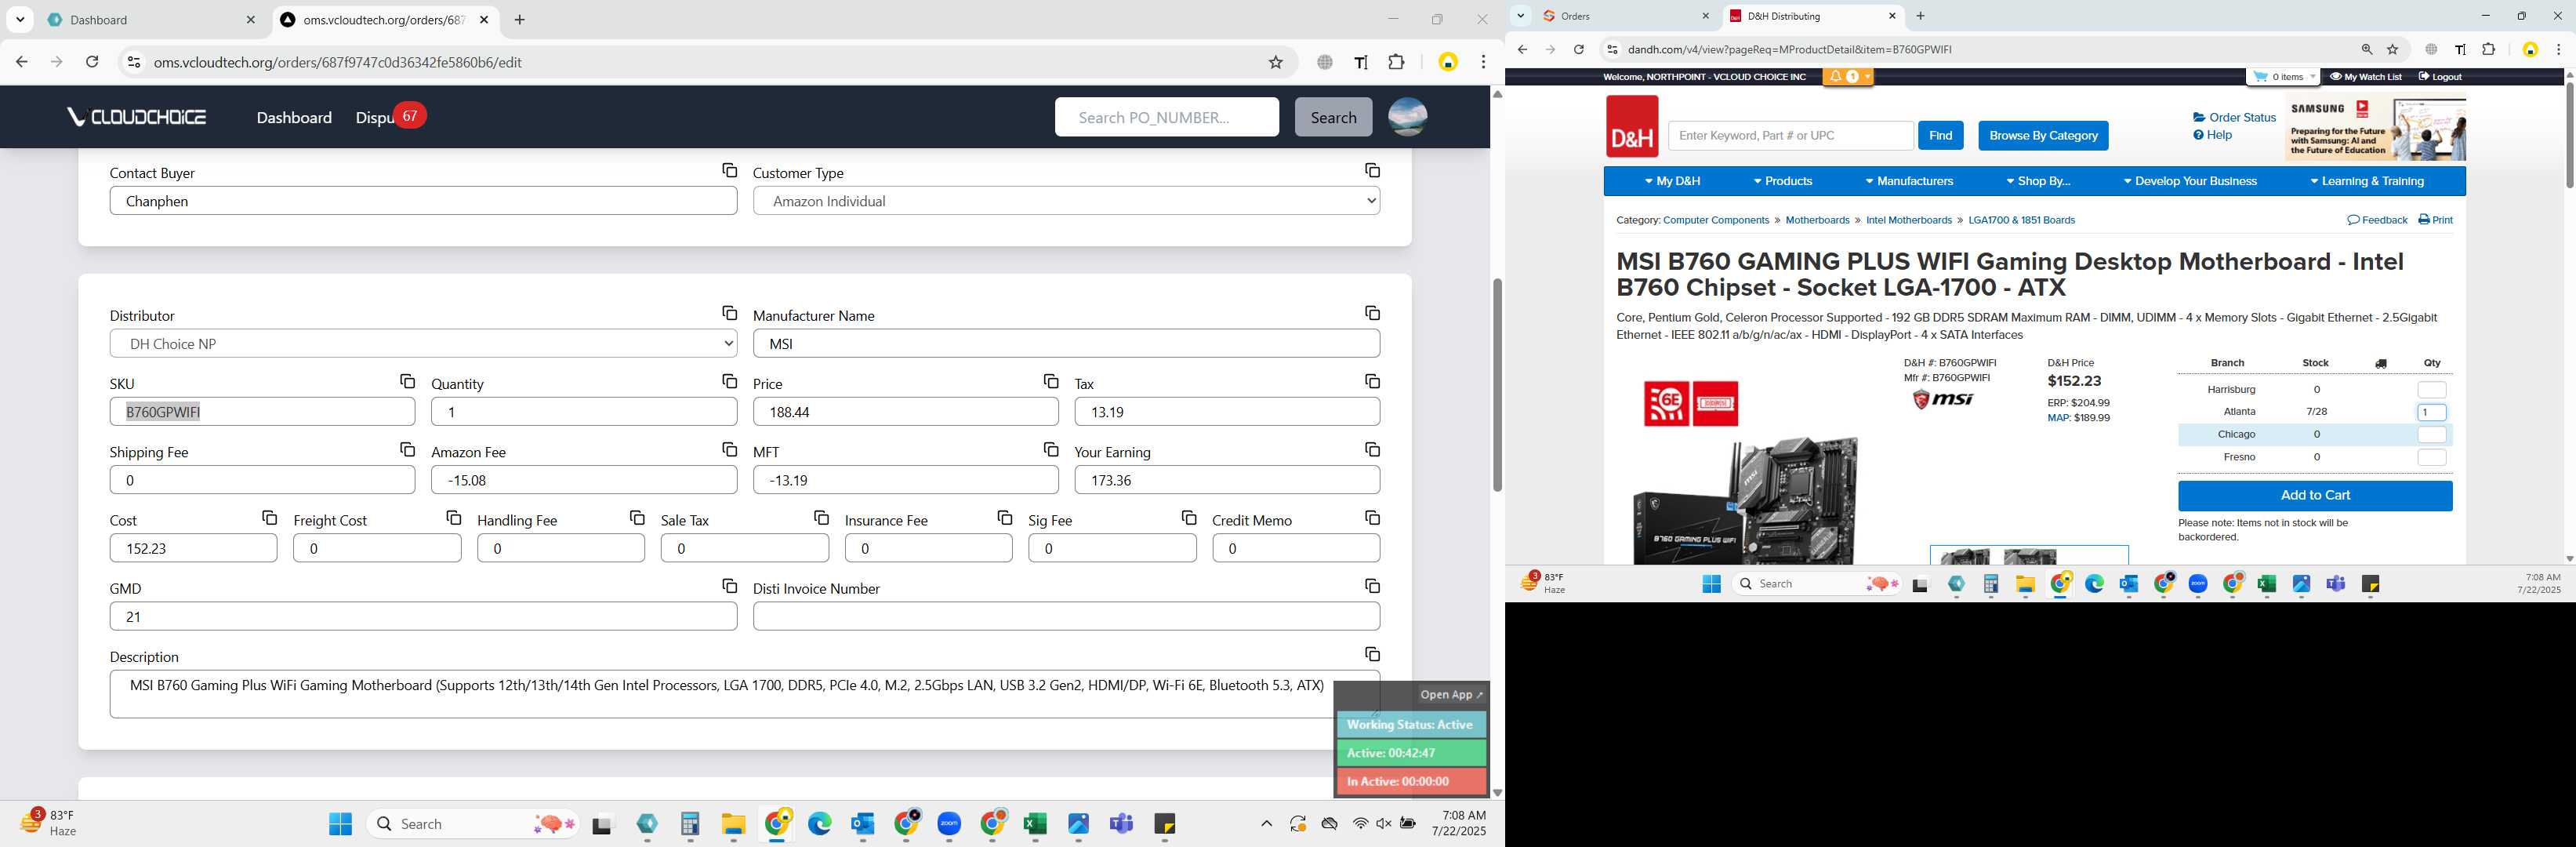Expand Develop Your Business menu
Screen dimensions: 2576x847
tap(2190, 182)
